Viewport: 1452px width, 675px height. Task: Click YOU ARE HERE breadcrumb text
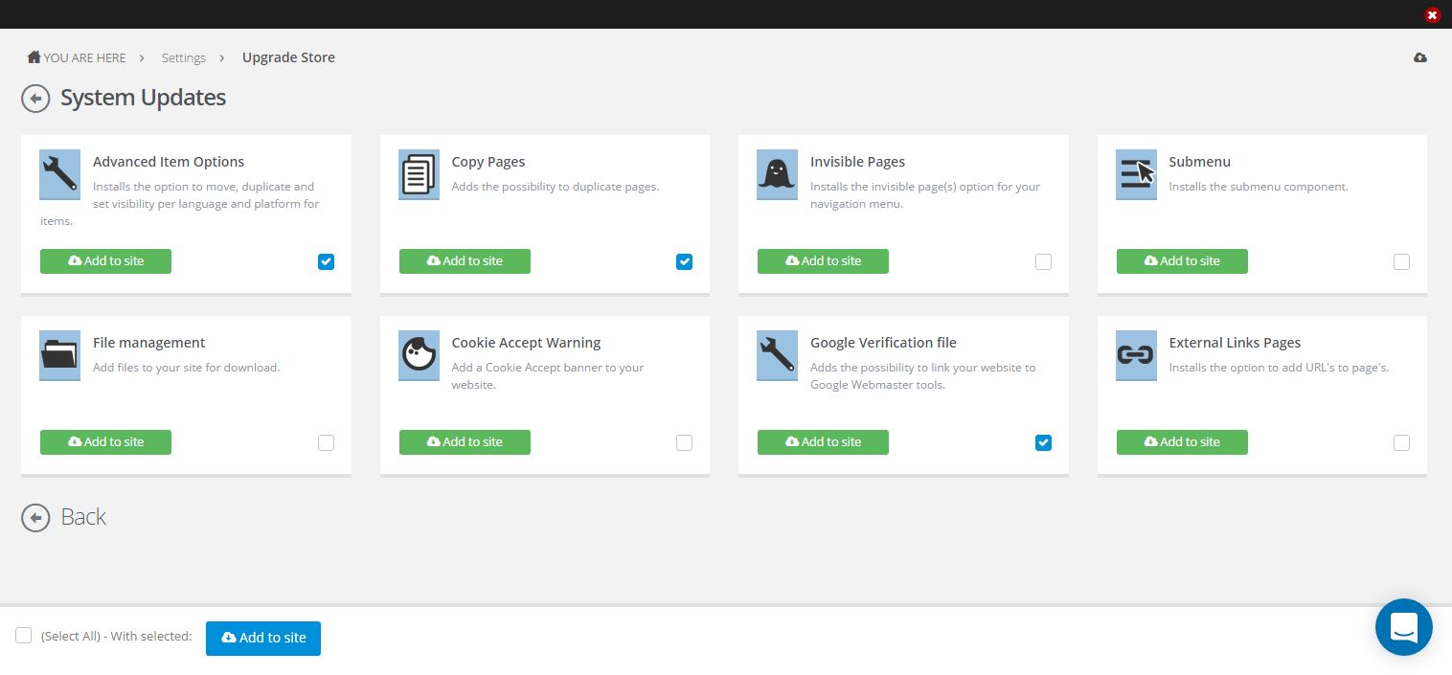(84, 58)
